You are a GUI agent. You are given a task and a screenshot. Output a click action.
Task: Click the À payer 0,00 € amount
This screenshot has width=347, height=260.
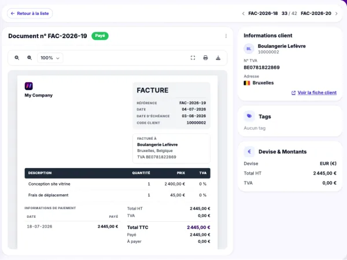point(204,242)
